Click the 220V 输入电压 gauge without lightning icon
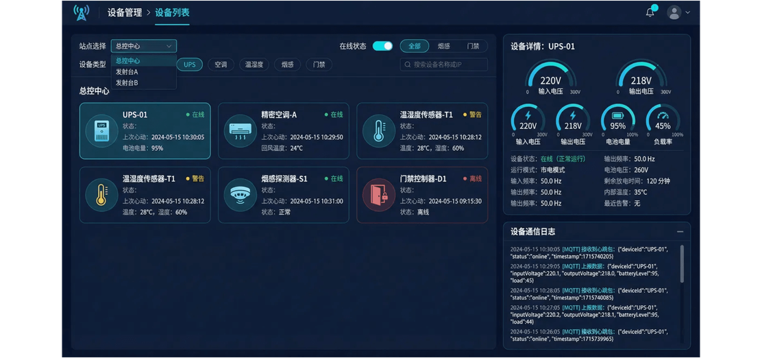Image resolution: width=762 pixels, height=358 pixels. 551,76
